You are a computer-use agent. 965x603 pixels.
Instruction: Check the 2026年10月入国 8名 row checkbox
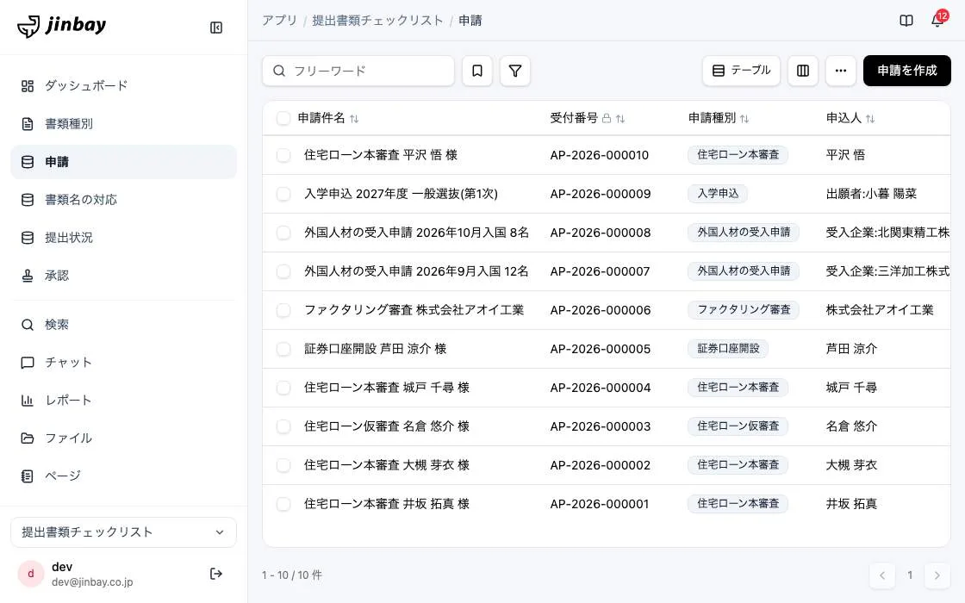tap(283, 233)
